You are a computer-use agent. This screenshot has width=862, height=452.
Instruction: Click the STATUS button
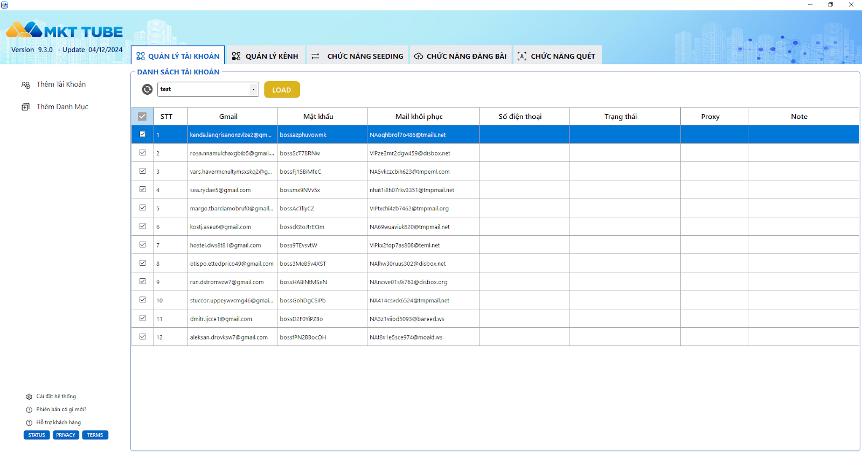(x=37, y=435)
